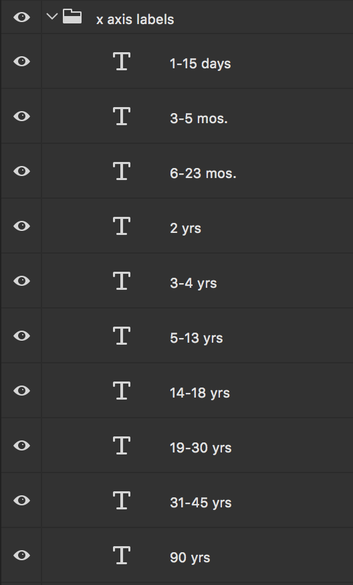Select the 31-45 yrs layer

pyautogui.click(x=198, y=500)
